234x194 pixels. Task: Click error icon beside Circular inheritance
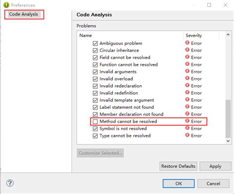187,50
